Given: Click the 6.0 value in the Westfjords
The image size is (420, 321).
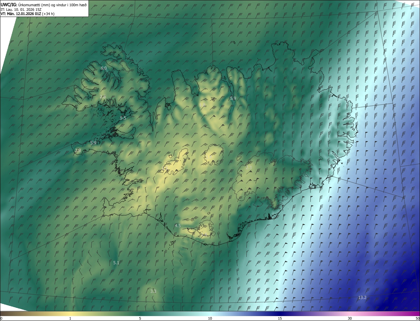Looking at the screenshot, I should point(104,68).
